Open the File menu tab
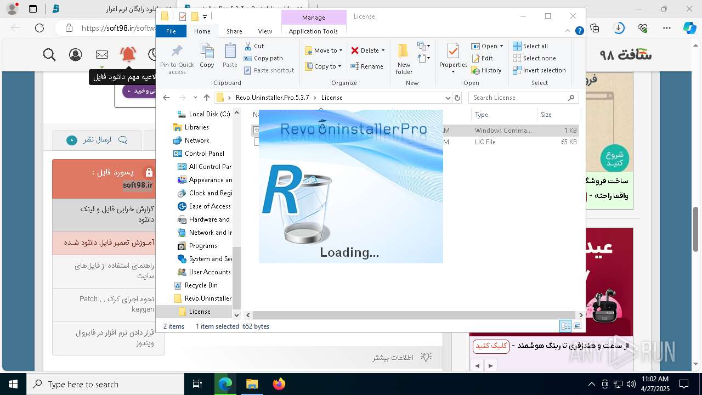 click(x=171, y=31)
